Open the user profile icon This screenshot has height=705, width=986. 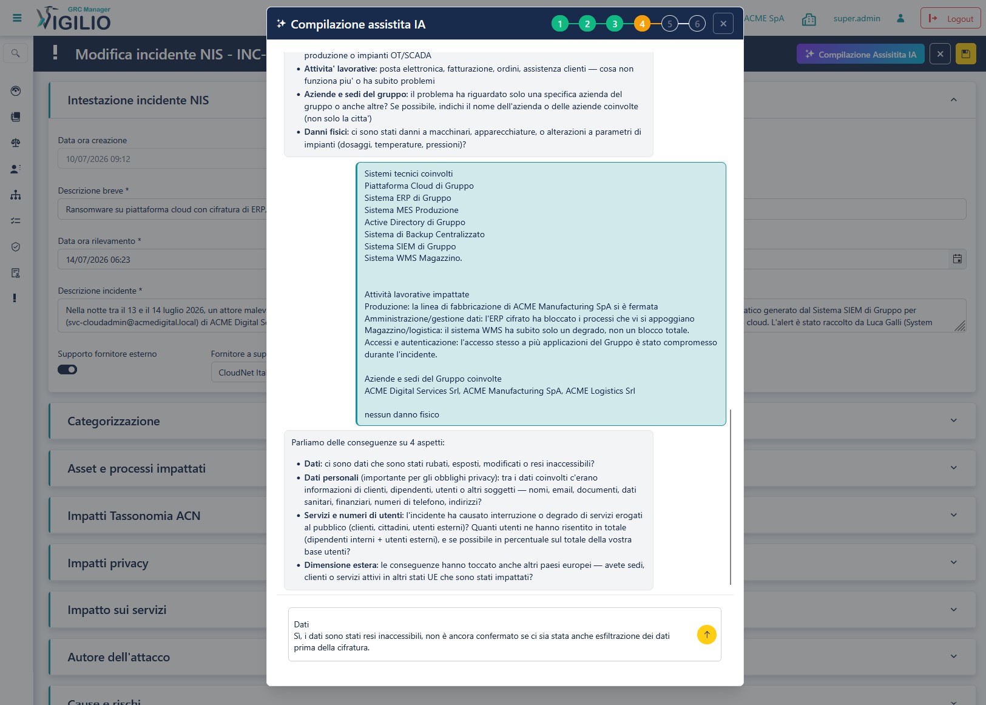(x=900, y=19)
